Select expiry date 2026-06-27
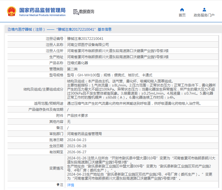Image resolution: width=222 pixels, height=190 pixels. point(77,152)
